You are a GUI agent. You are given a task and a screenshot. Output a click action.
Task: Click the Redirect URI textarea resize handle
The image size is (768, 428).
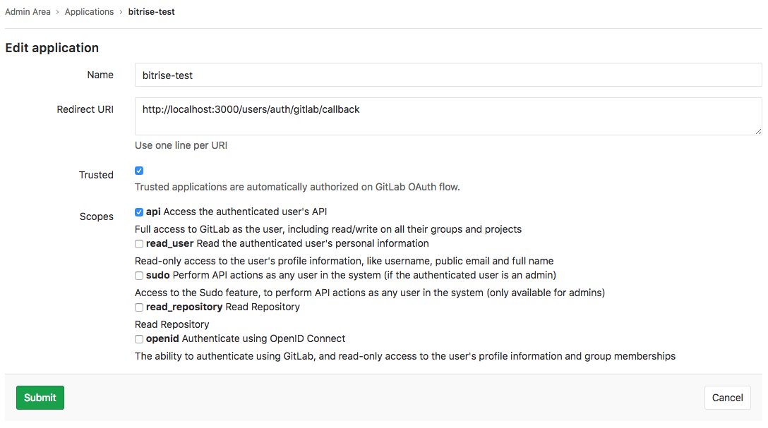point(760,132)
